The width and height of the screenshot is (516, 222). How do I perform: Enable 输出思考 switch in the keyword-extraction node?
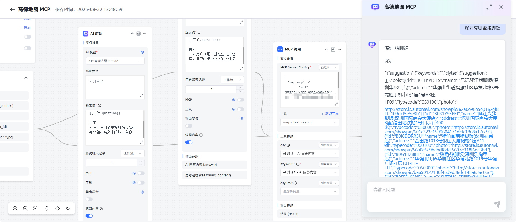click(x=189, y=126)
